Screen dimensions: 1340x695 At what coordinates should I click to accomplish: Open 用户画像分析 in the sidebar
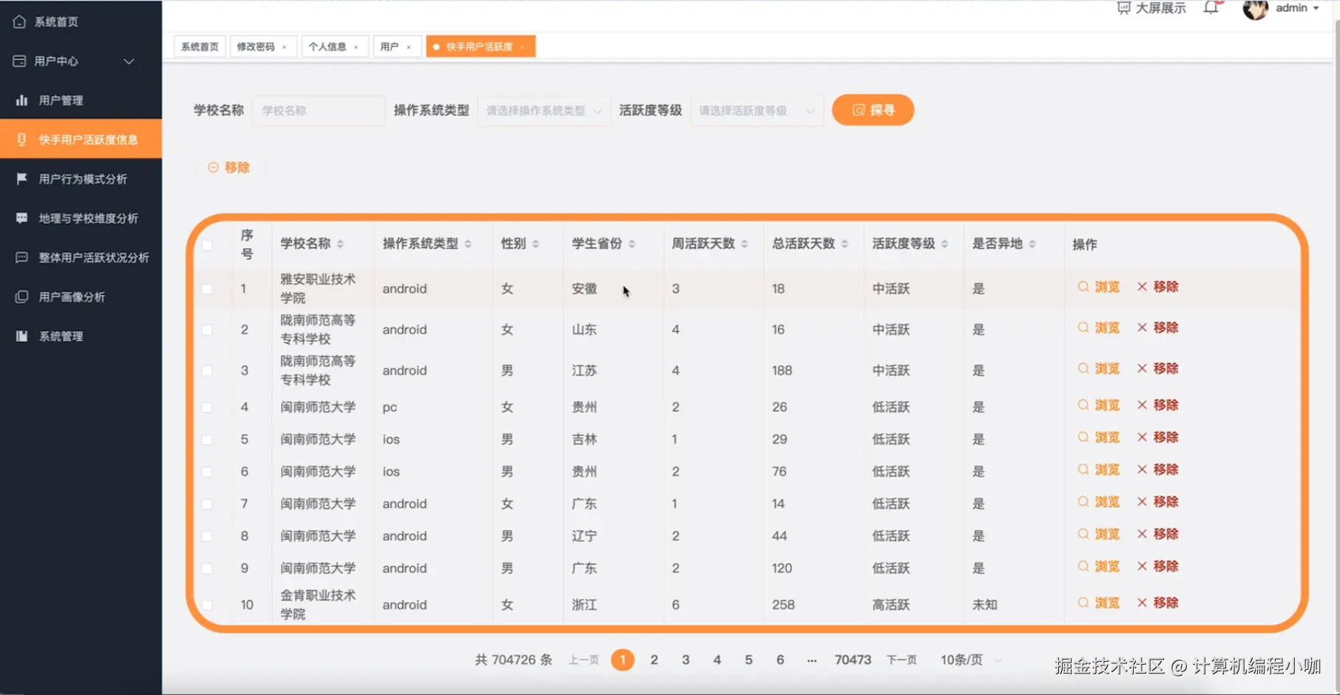coord(81,297)
